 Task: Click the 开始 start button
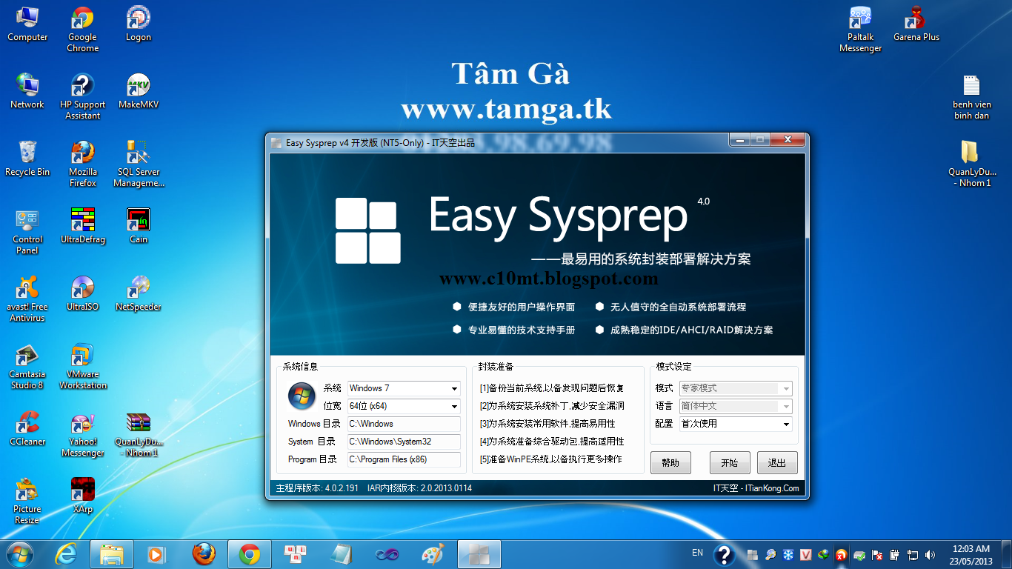click(x=730, y=463)
